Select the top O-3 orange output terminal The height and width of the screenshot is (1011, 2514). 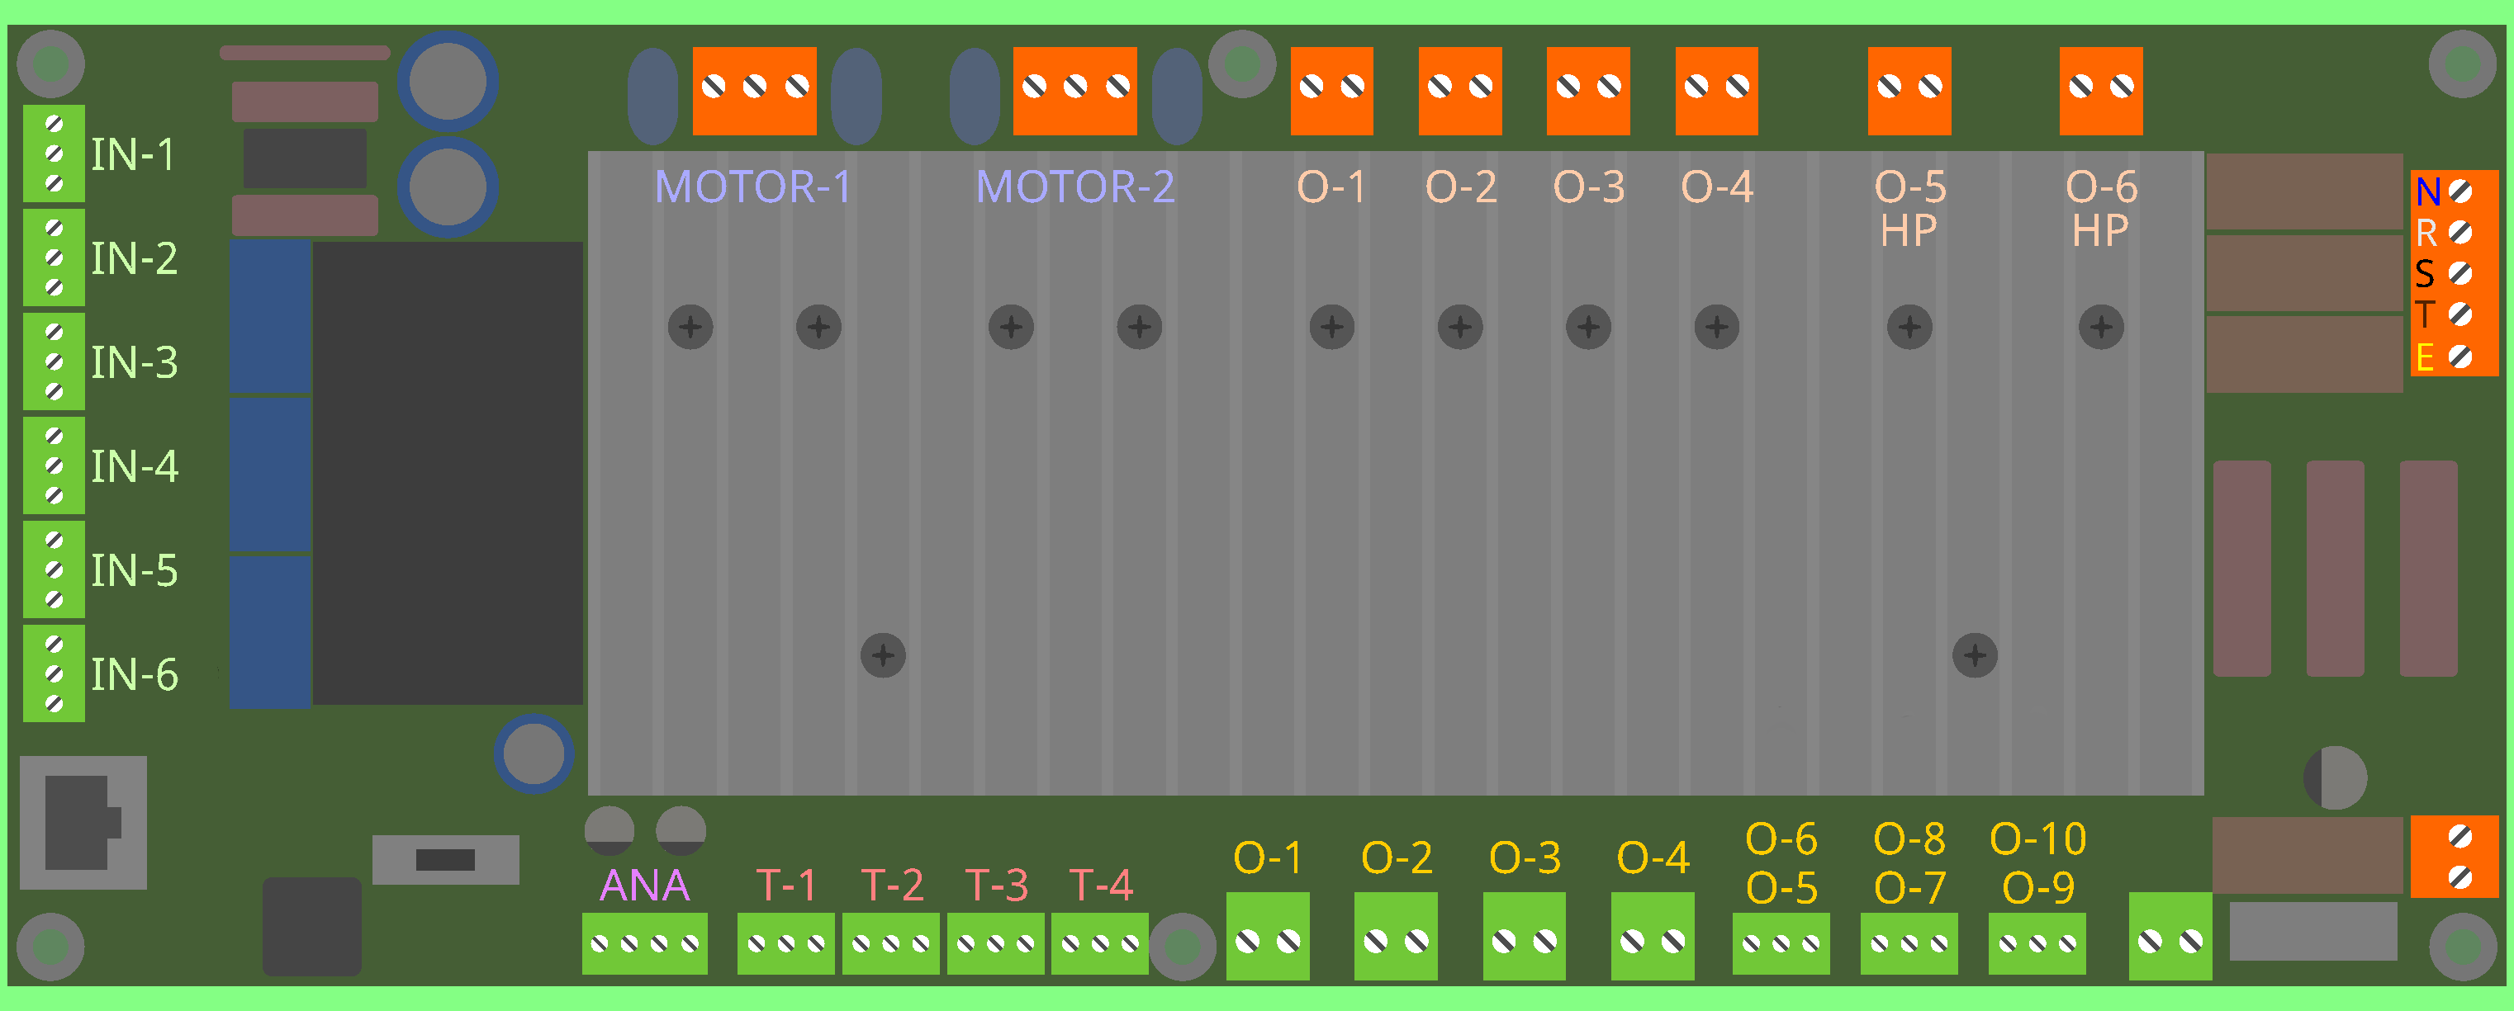(x=1588, y=91)
